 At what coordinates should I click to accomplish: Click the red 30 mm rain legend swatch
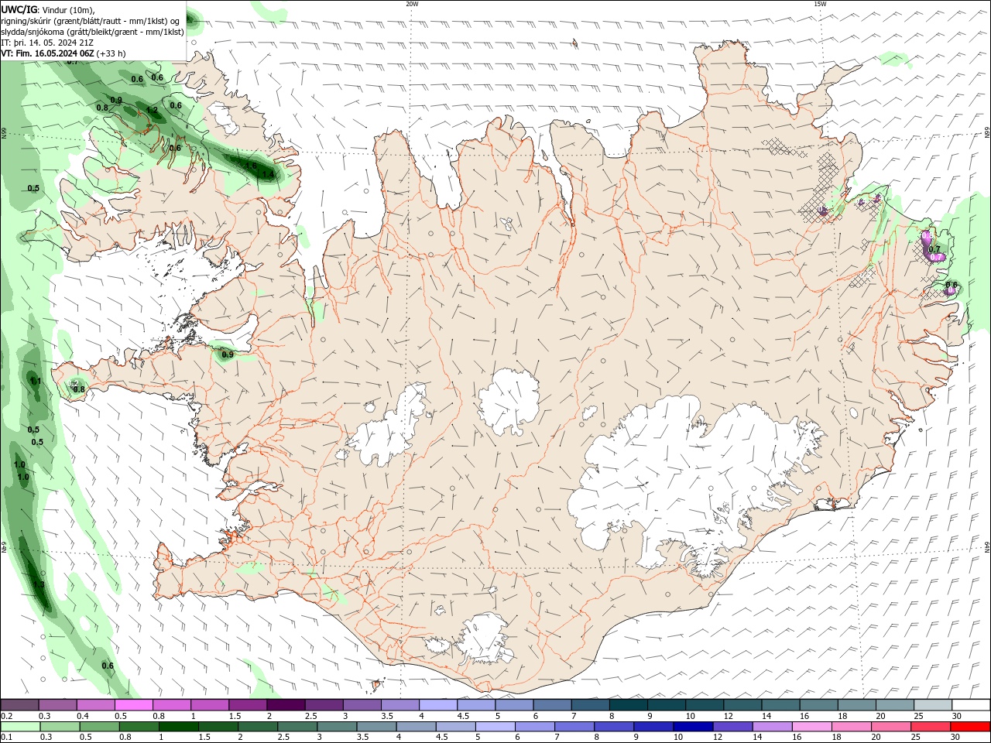(x=970, y=726)
